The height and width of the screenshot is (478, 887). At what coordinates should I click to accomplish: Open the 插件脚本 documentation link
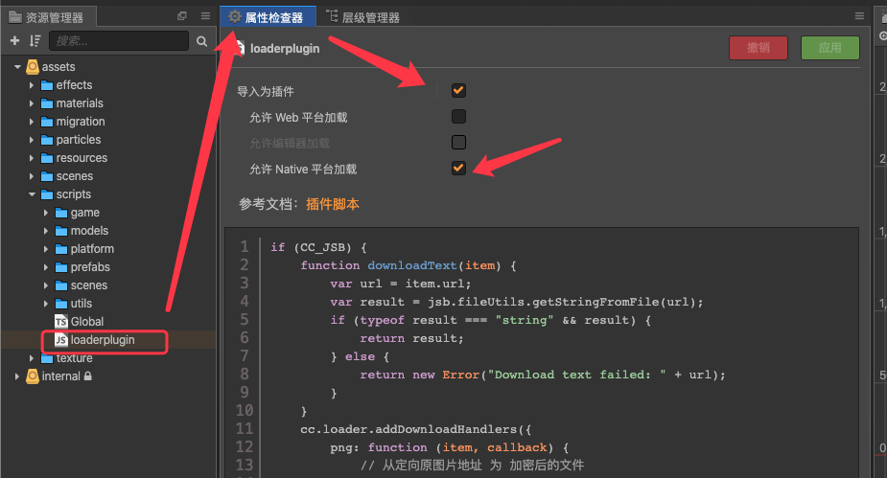tap(333, 204)
